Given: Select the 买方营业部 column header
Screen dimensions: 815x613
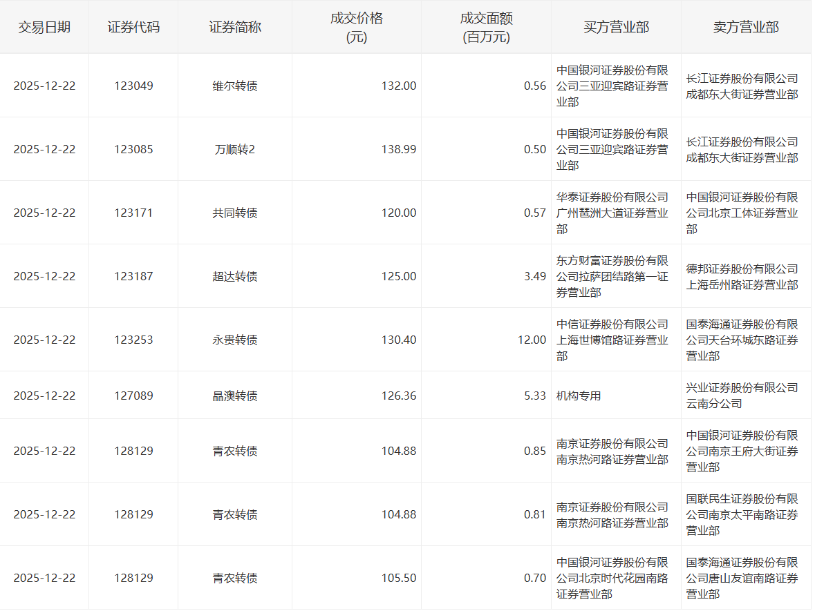Looking at the screenshot, I should [616, 28].
